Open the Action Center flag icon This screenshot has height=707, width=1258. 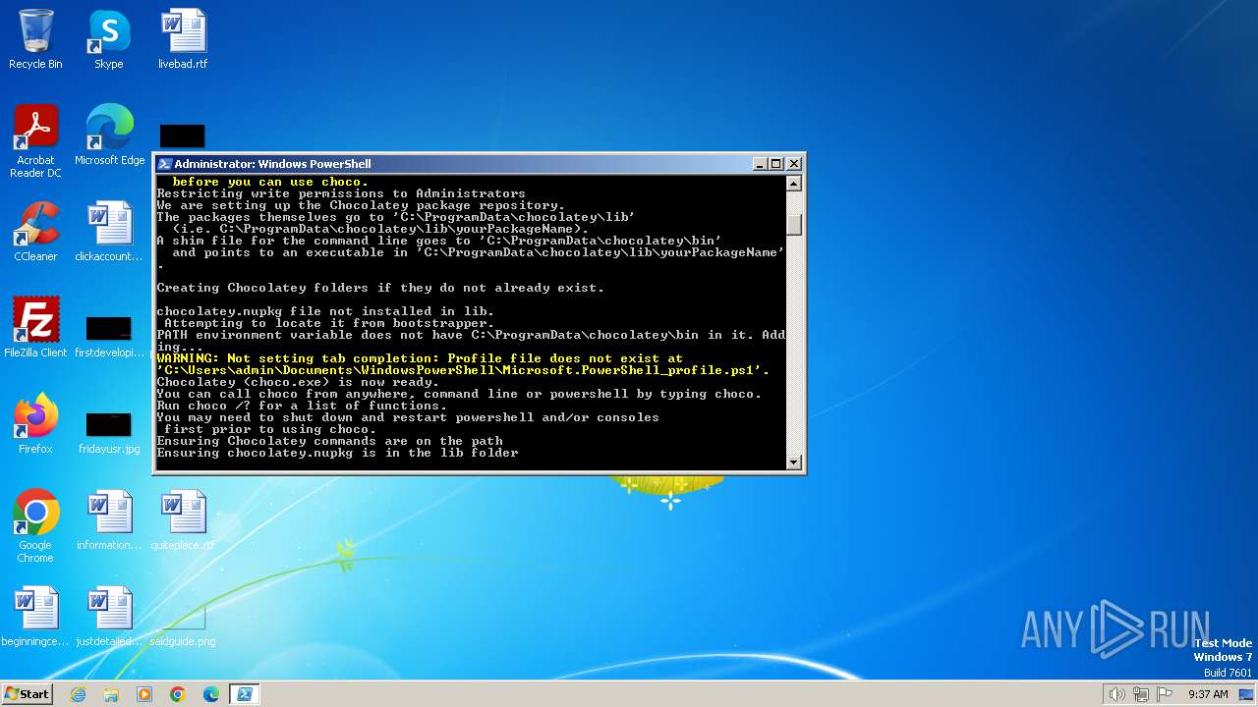click(1166, 694)
